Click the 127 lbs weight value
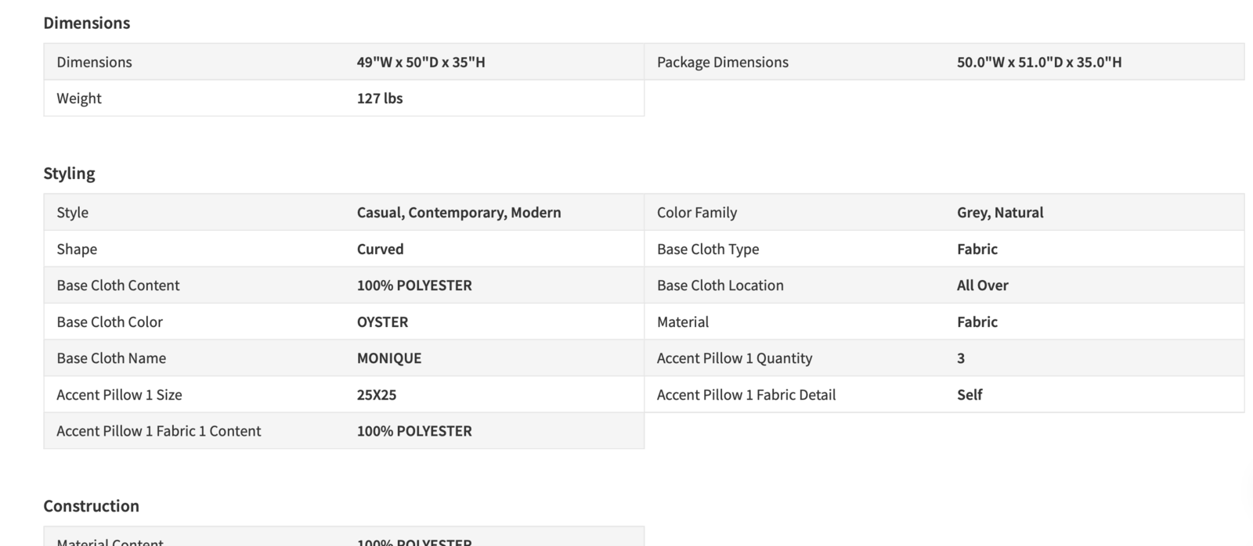 click(379, 98)
